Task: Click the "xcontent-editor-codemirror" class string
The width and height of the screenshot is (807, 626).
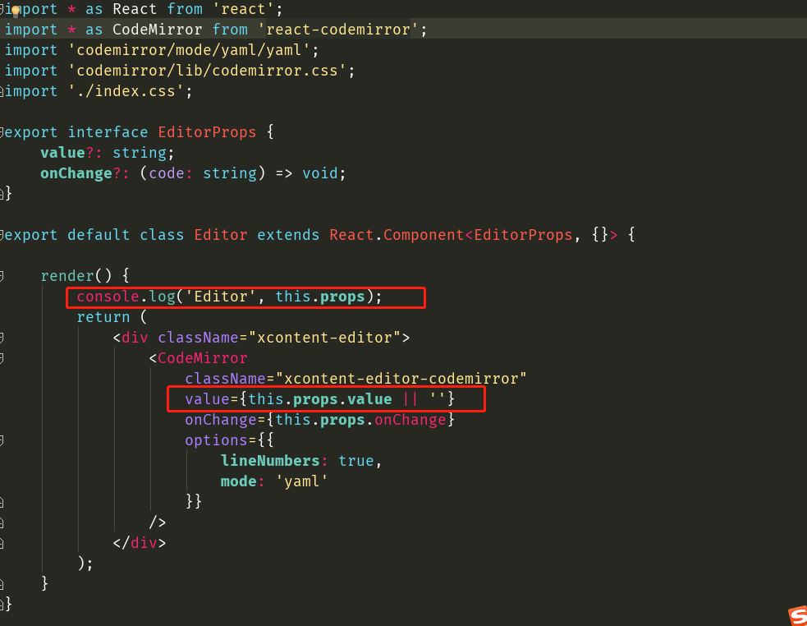Action: click(x=401, y=379)
